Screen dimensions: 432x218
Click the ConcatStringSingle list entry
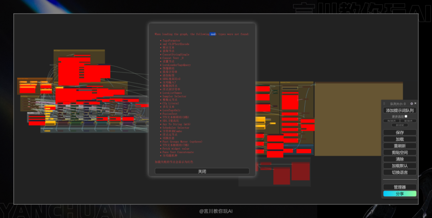click(176, 54)
